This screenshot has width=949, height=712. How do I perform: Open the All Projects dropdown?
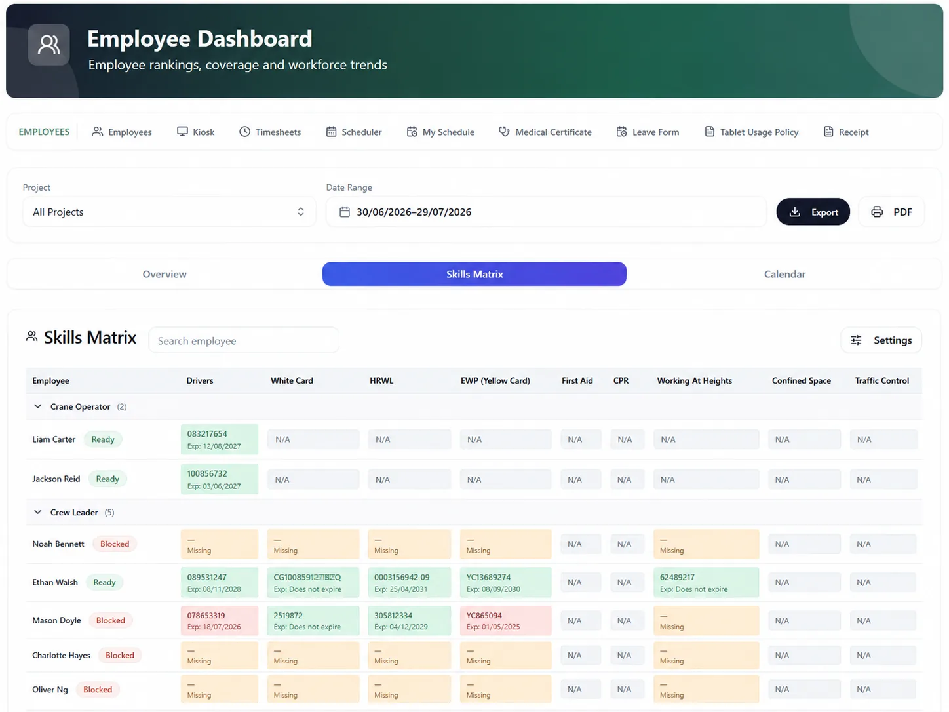pyautogui.click(x=169, y=212)
